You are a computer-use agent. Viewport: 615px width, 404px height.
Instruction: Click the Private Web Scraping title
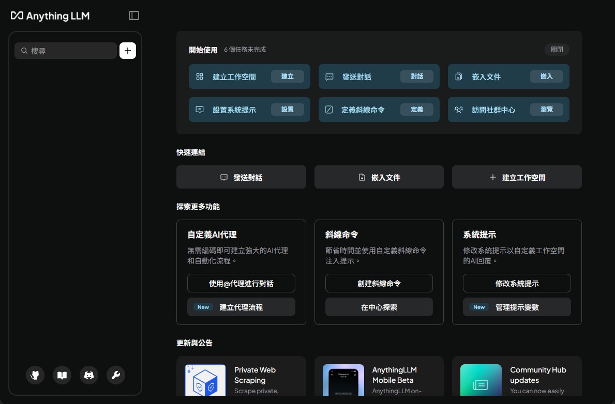pos(255,375)
